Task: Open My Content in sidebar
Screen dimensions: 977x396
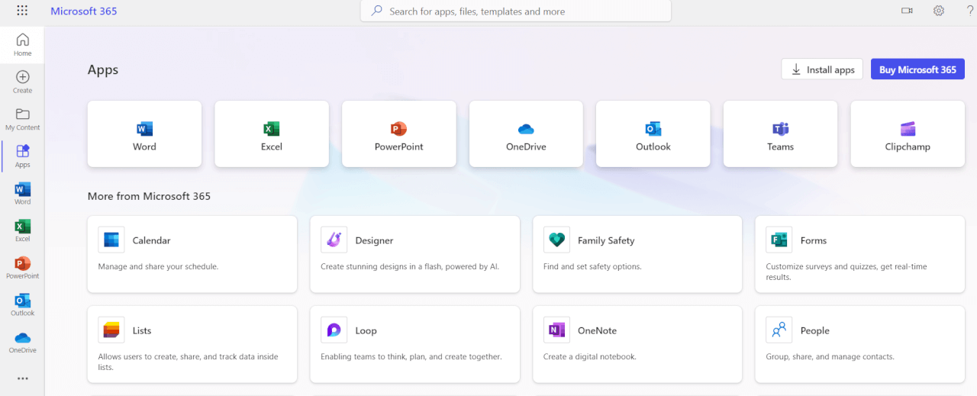Action: click(22, 119)
